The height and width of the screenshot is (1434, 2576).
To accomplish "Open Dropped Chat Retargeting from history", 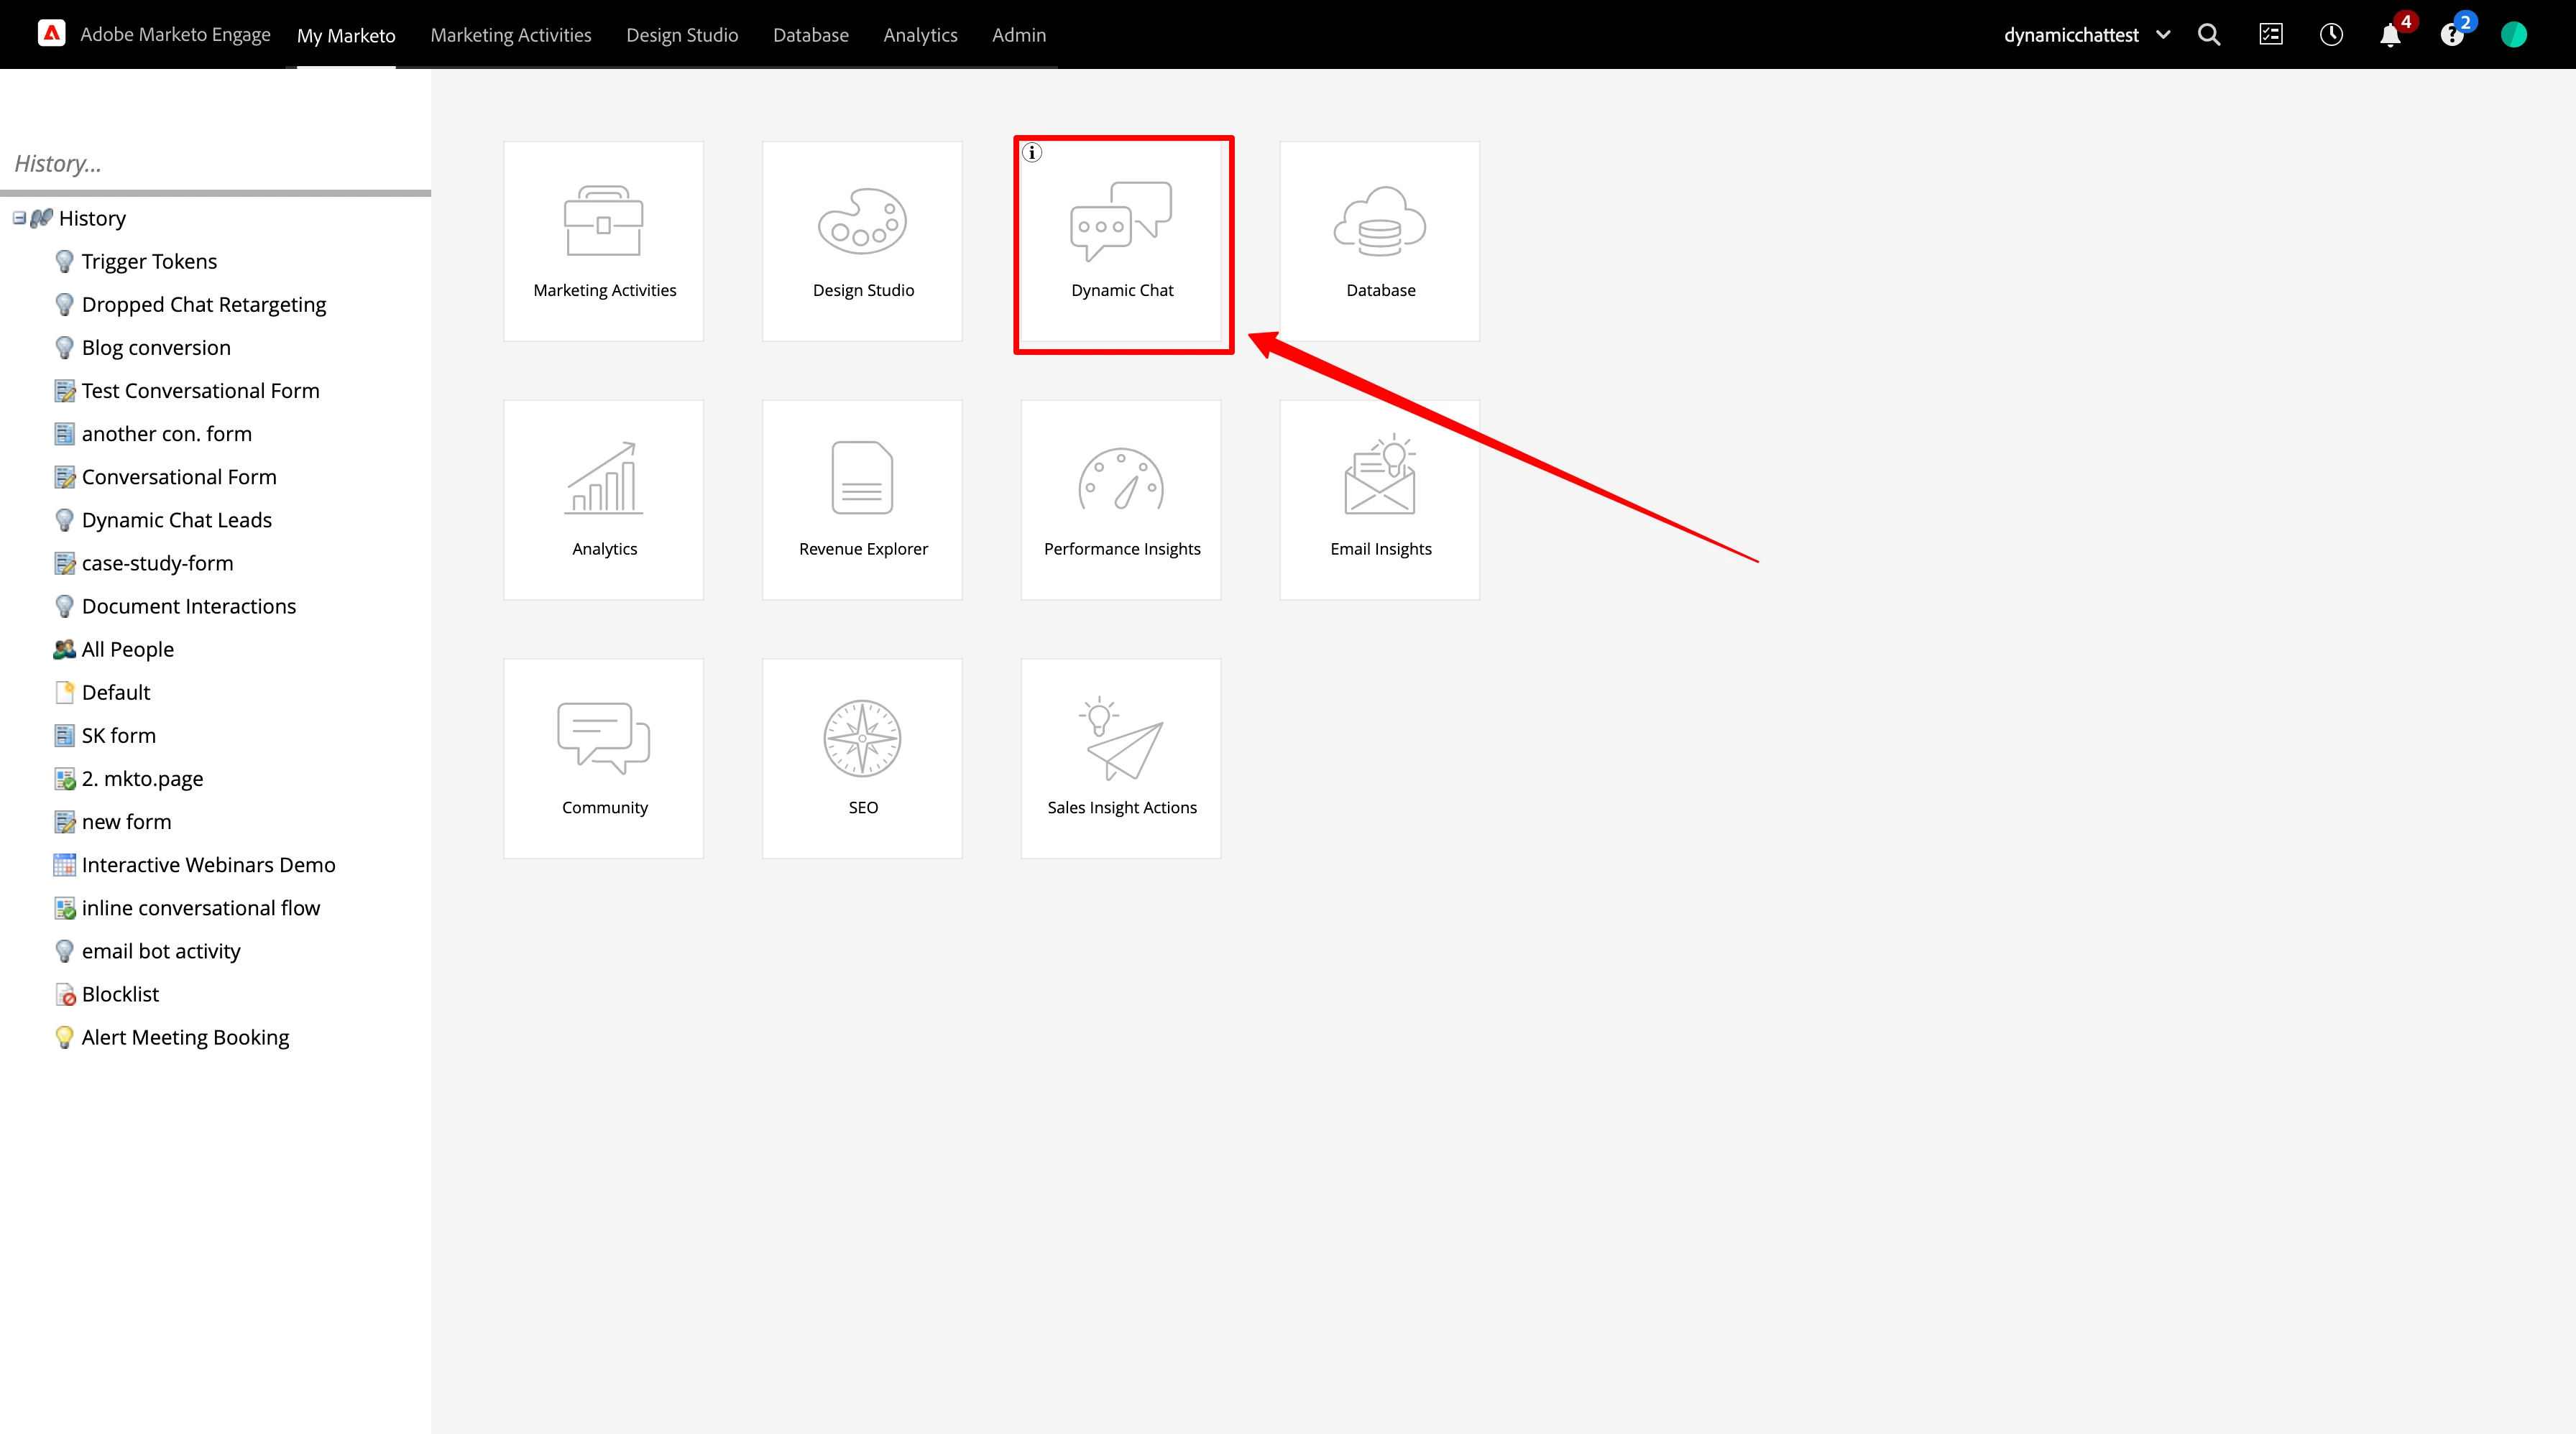I will pos(203,304).
